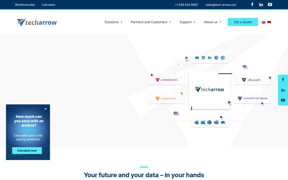Click the purple round icon in top row
The image size is (288, 180).
[216, 58]
